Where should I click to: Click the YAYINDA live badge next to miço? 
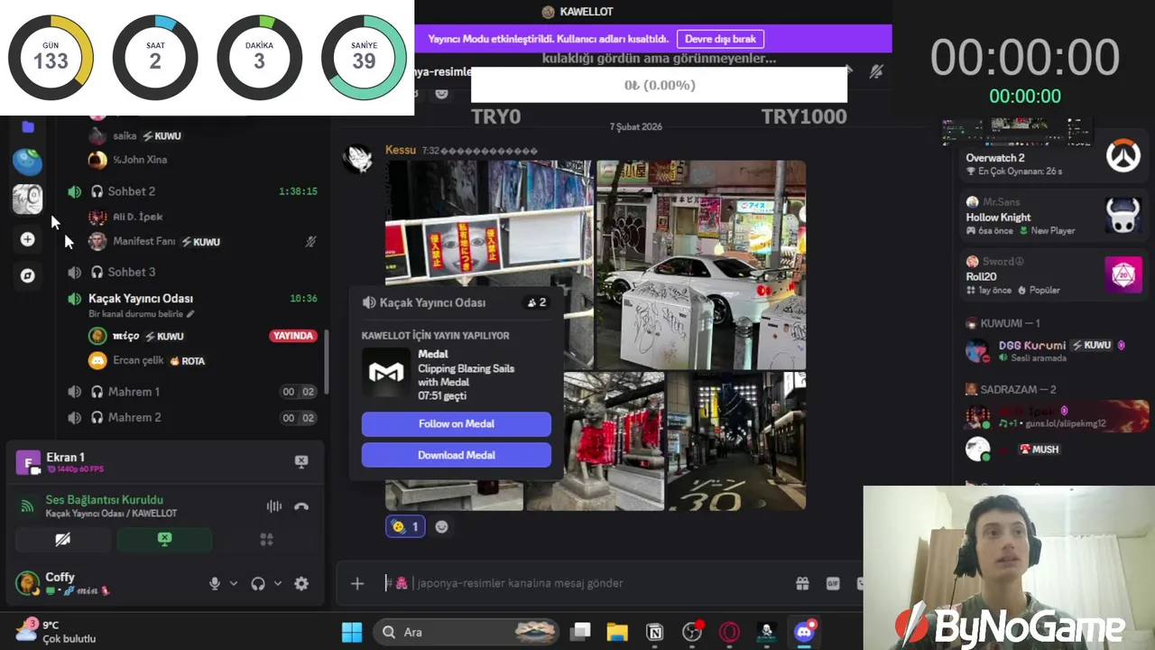pyautogui.click(x=293, y=336)
